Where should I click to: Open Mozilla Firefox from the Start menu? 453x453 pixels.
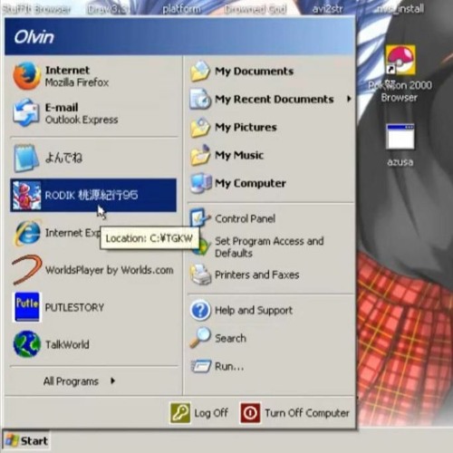93,76
